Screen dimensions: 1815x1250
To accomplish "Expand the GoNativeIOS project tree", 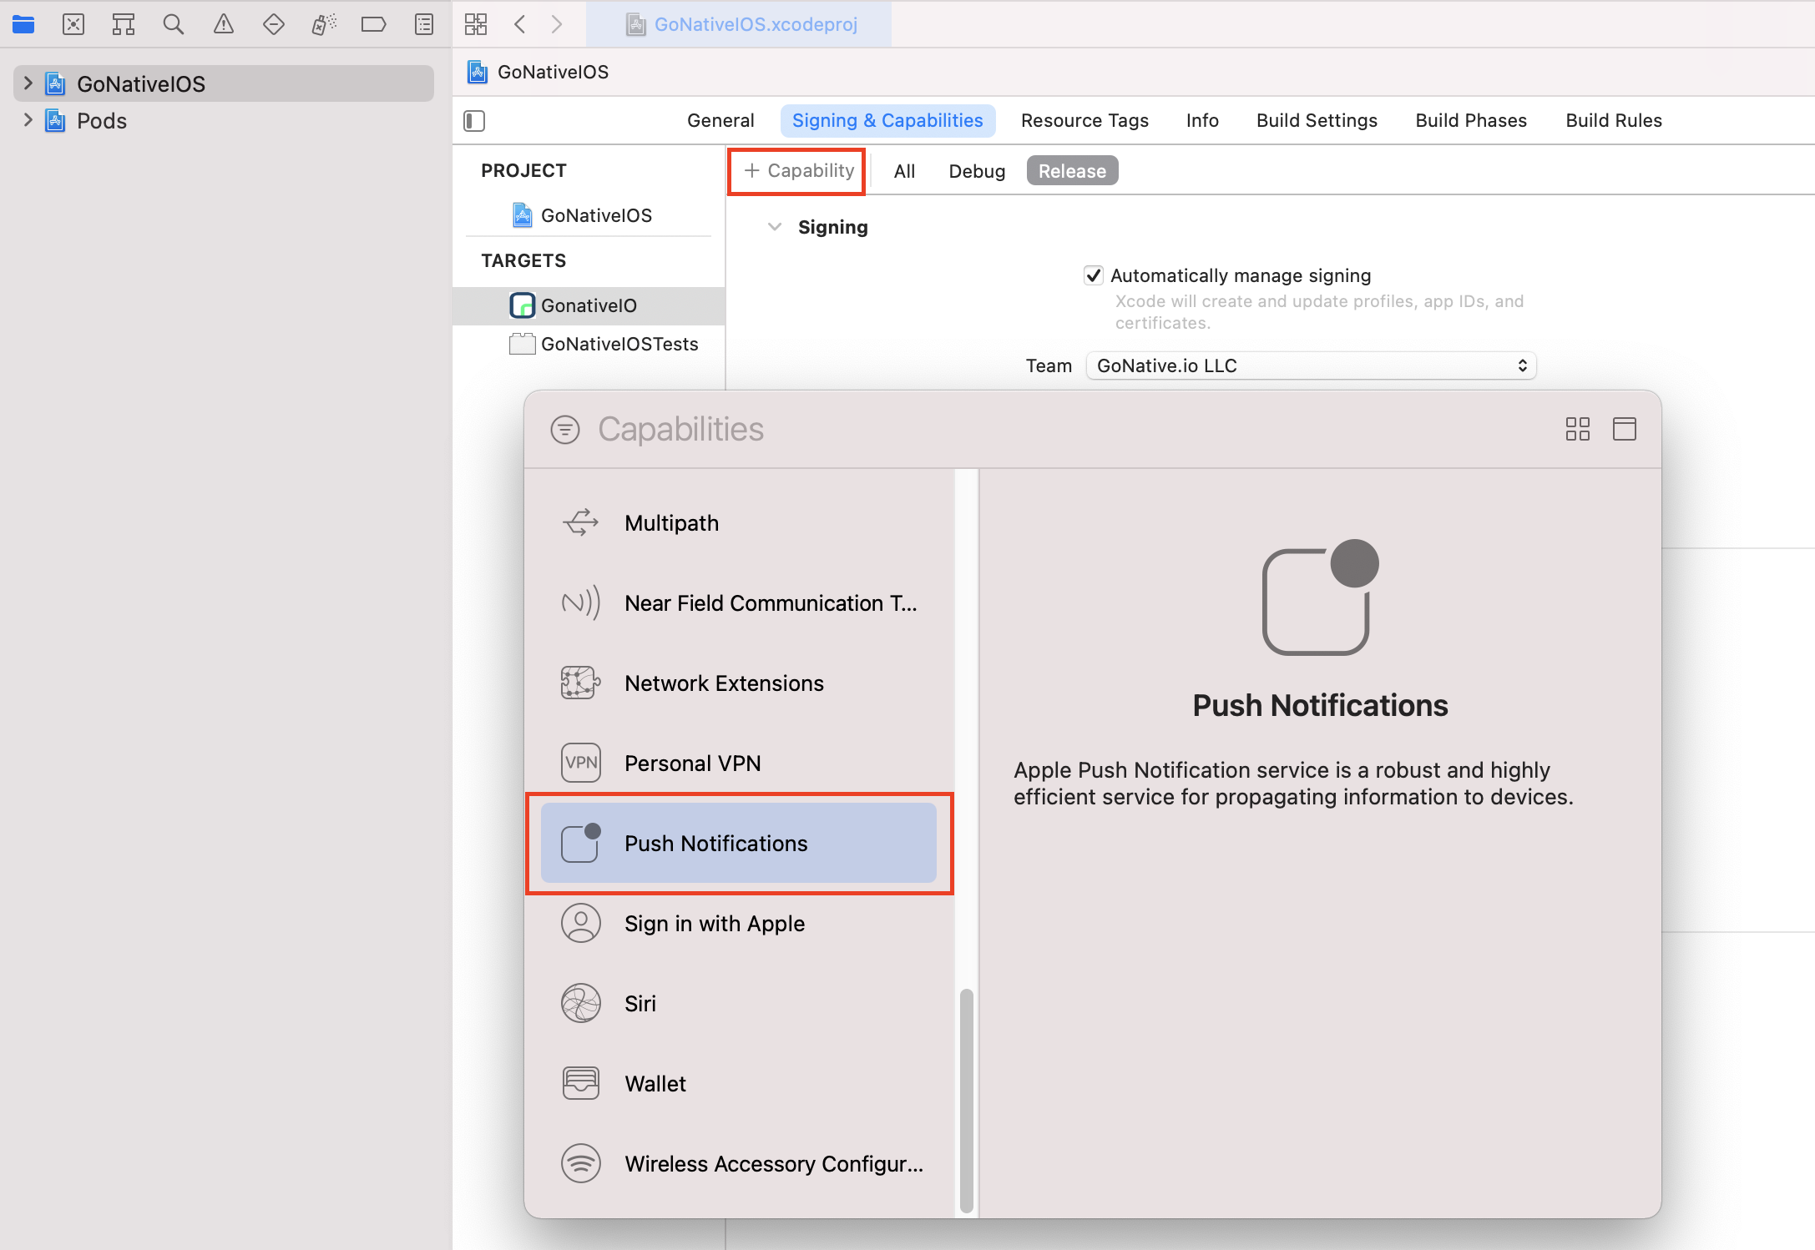I will [x=28, y=83].
